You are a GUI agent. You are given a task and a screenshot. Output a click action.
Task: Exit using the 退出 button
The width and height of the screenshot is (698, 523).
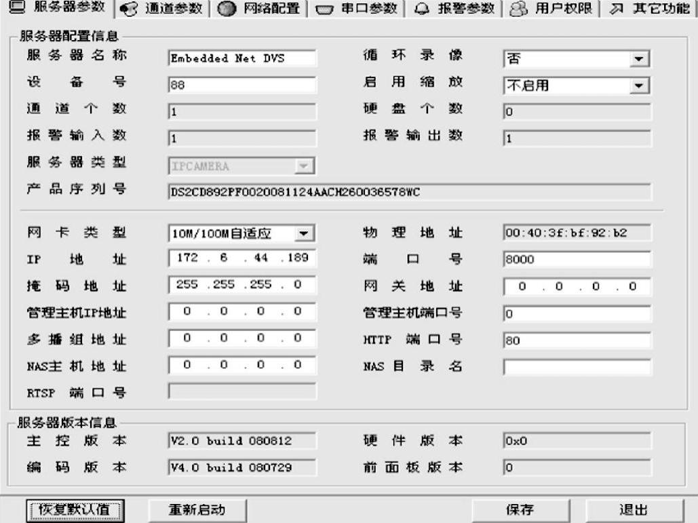coord(634,510)
